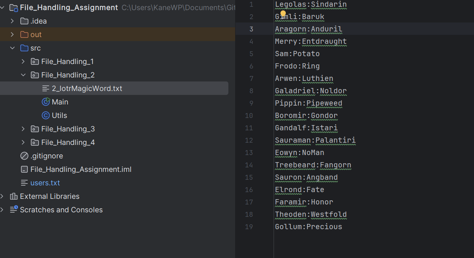Click the Utils class icon
Image resolution: width=474 pixels, height=258 pixels.
tap(46, 115)
